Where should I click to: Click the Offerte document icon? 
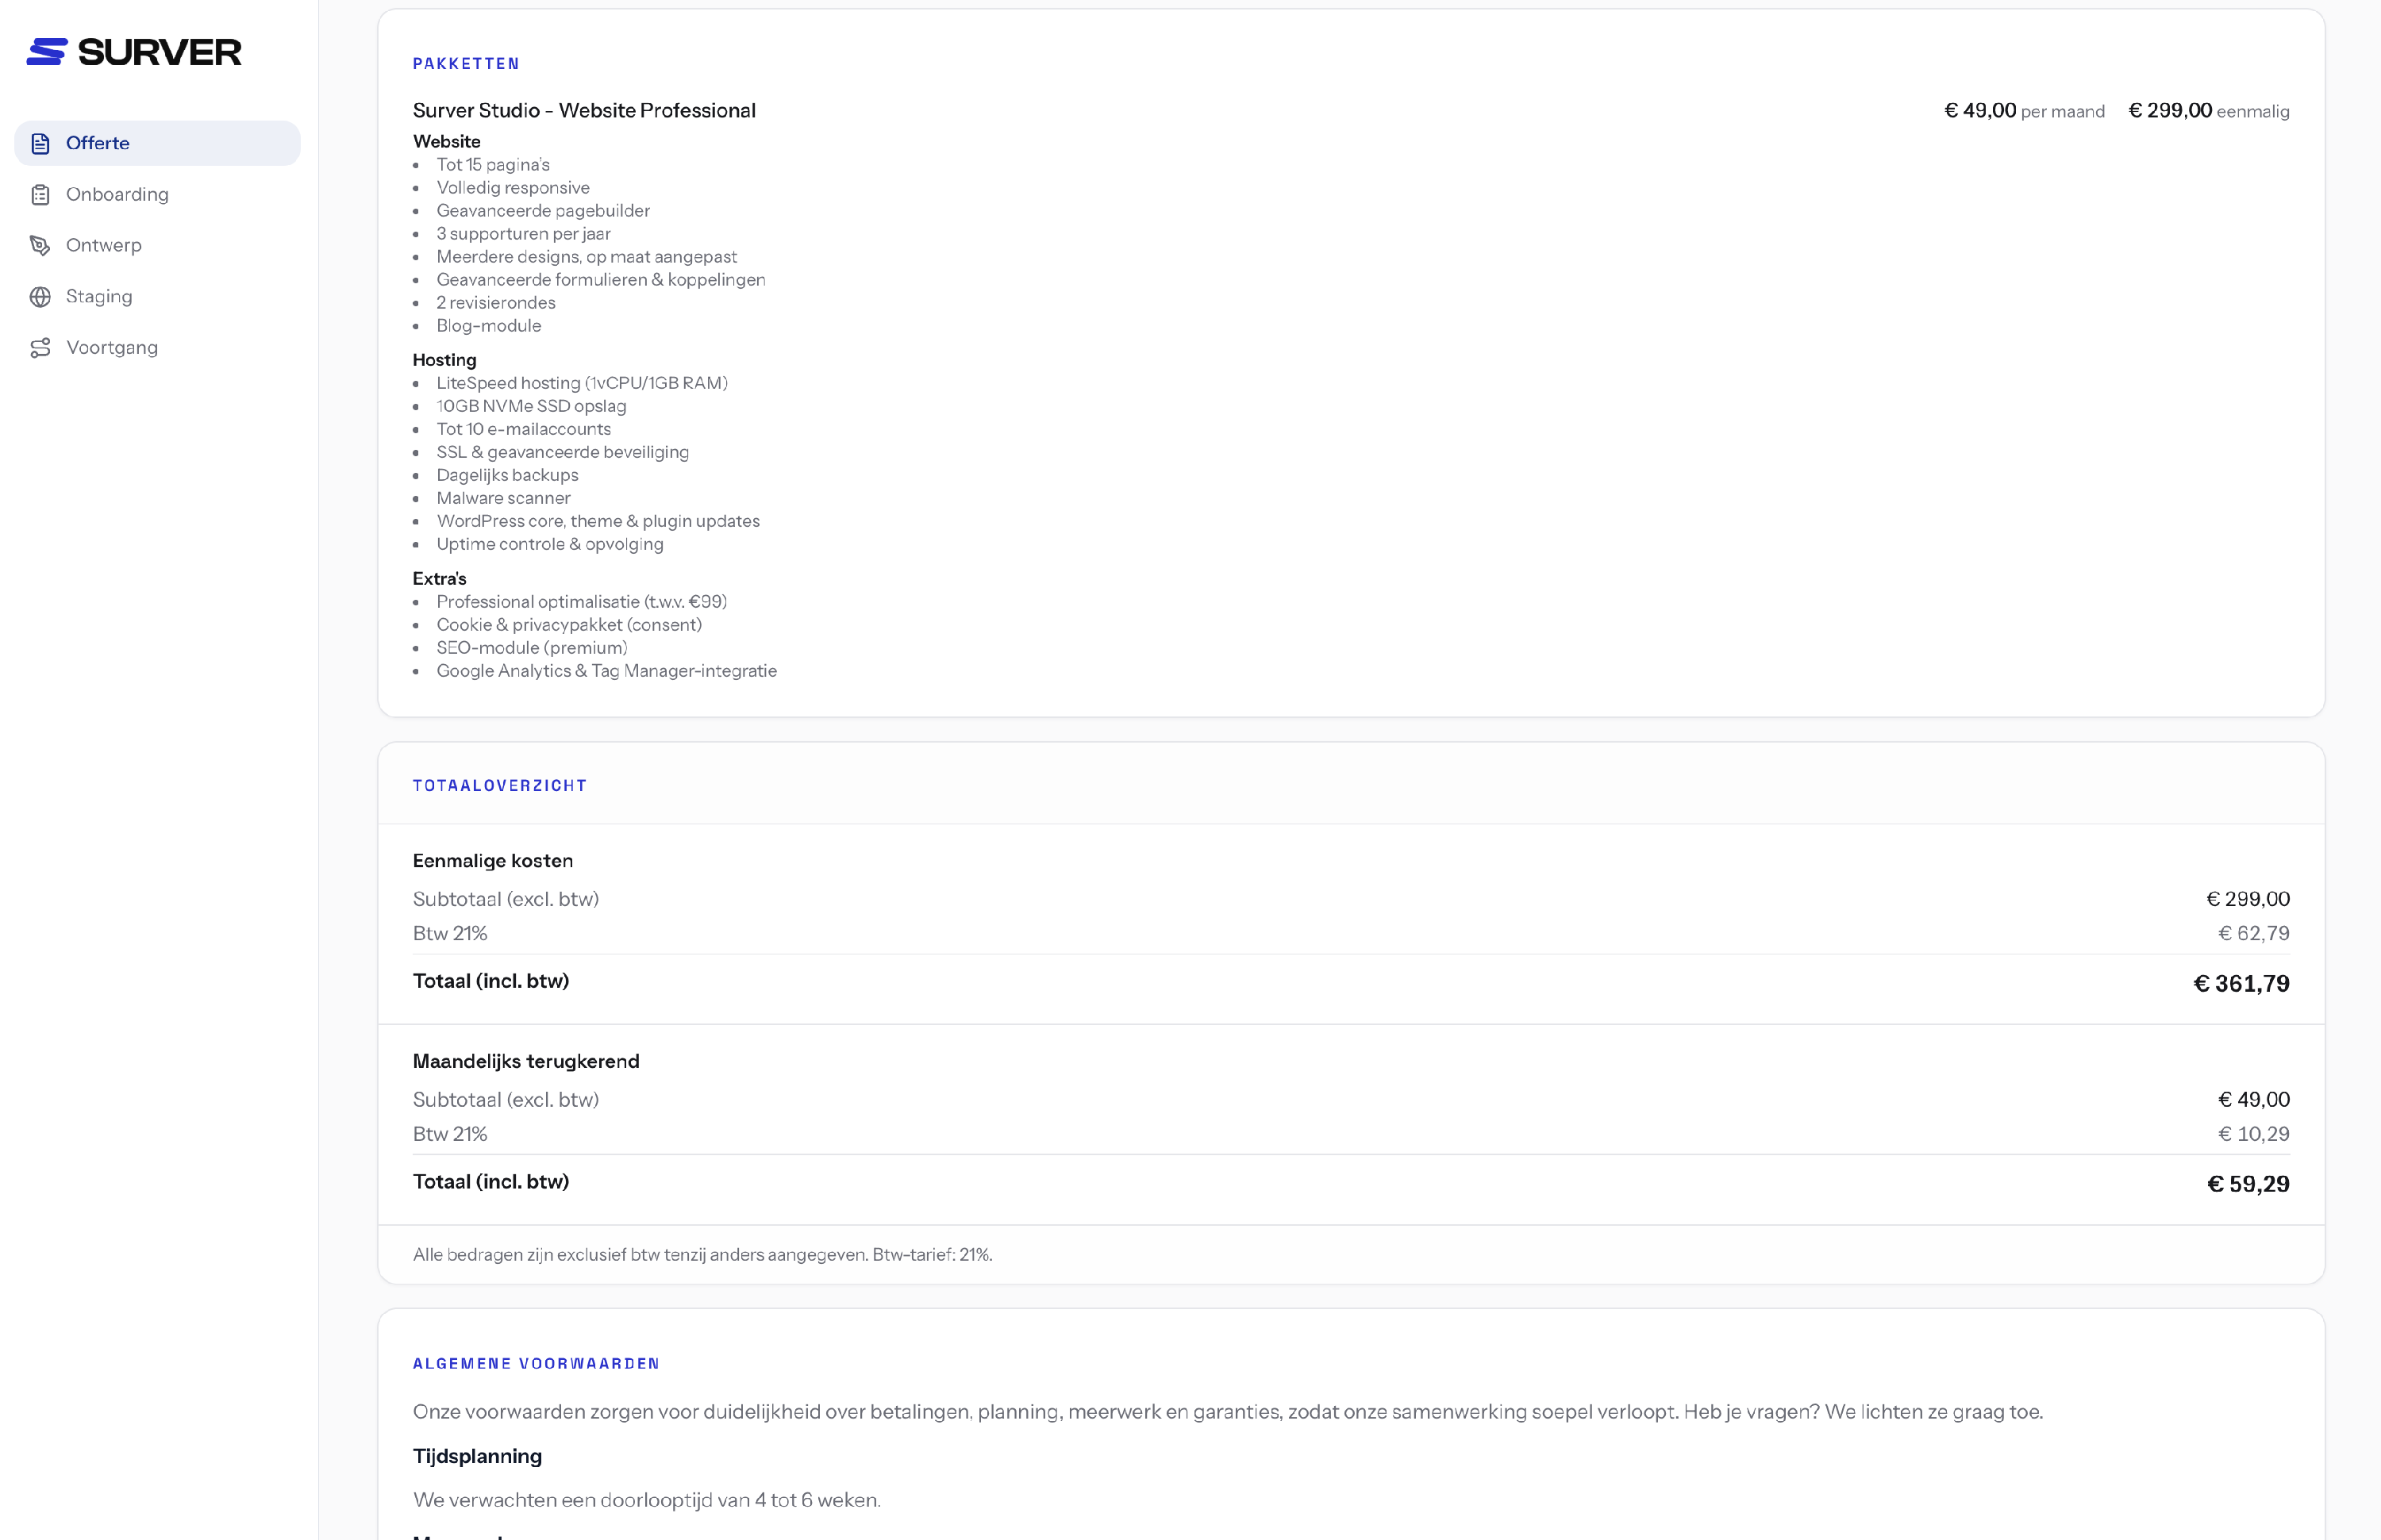tap(40, 144)
